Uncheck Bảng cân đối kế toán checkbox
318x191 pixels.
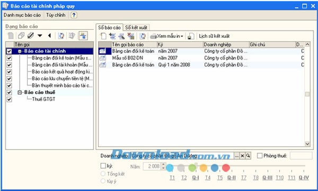(9, 58)
